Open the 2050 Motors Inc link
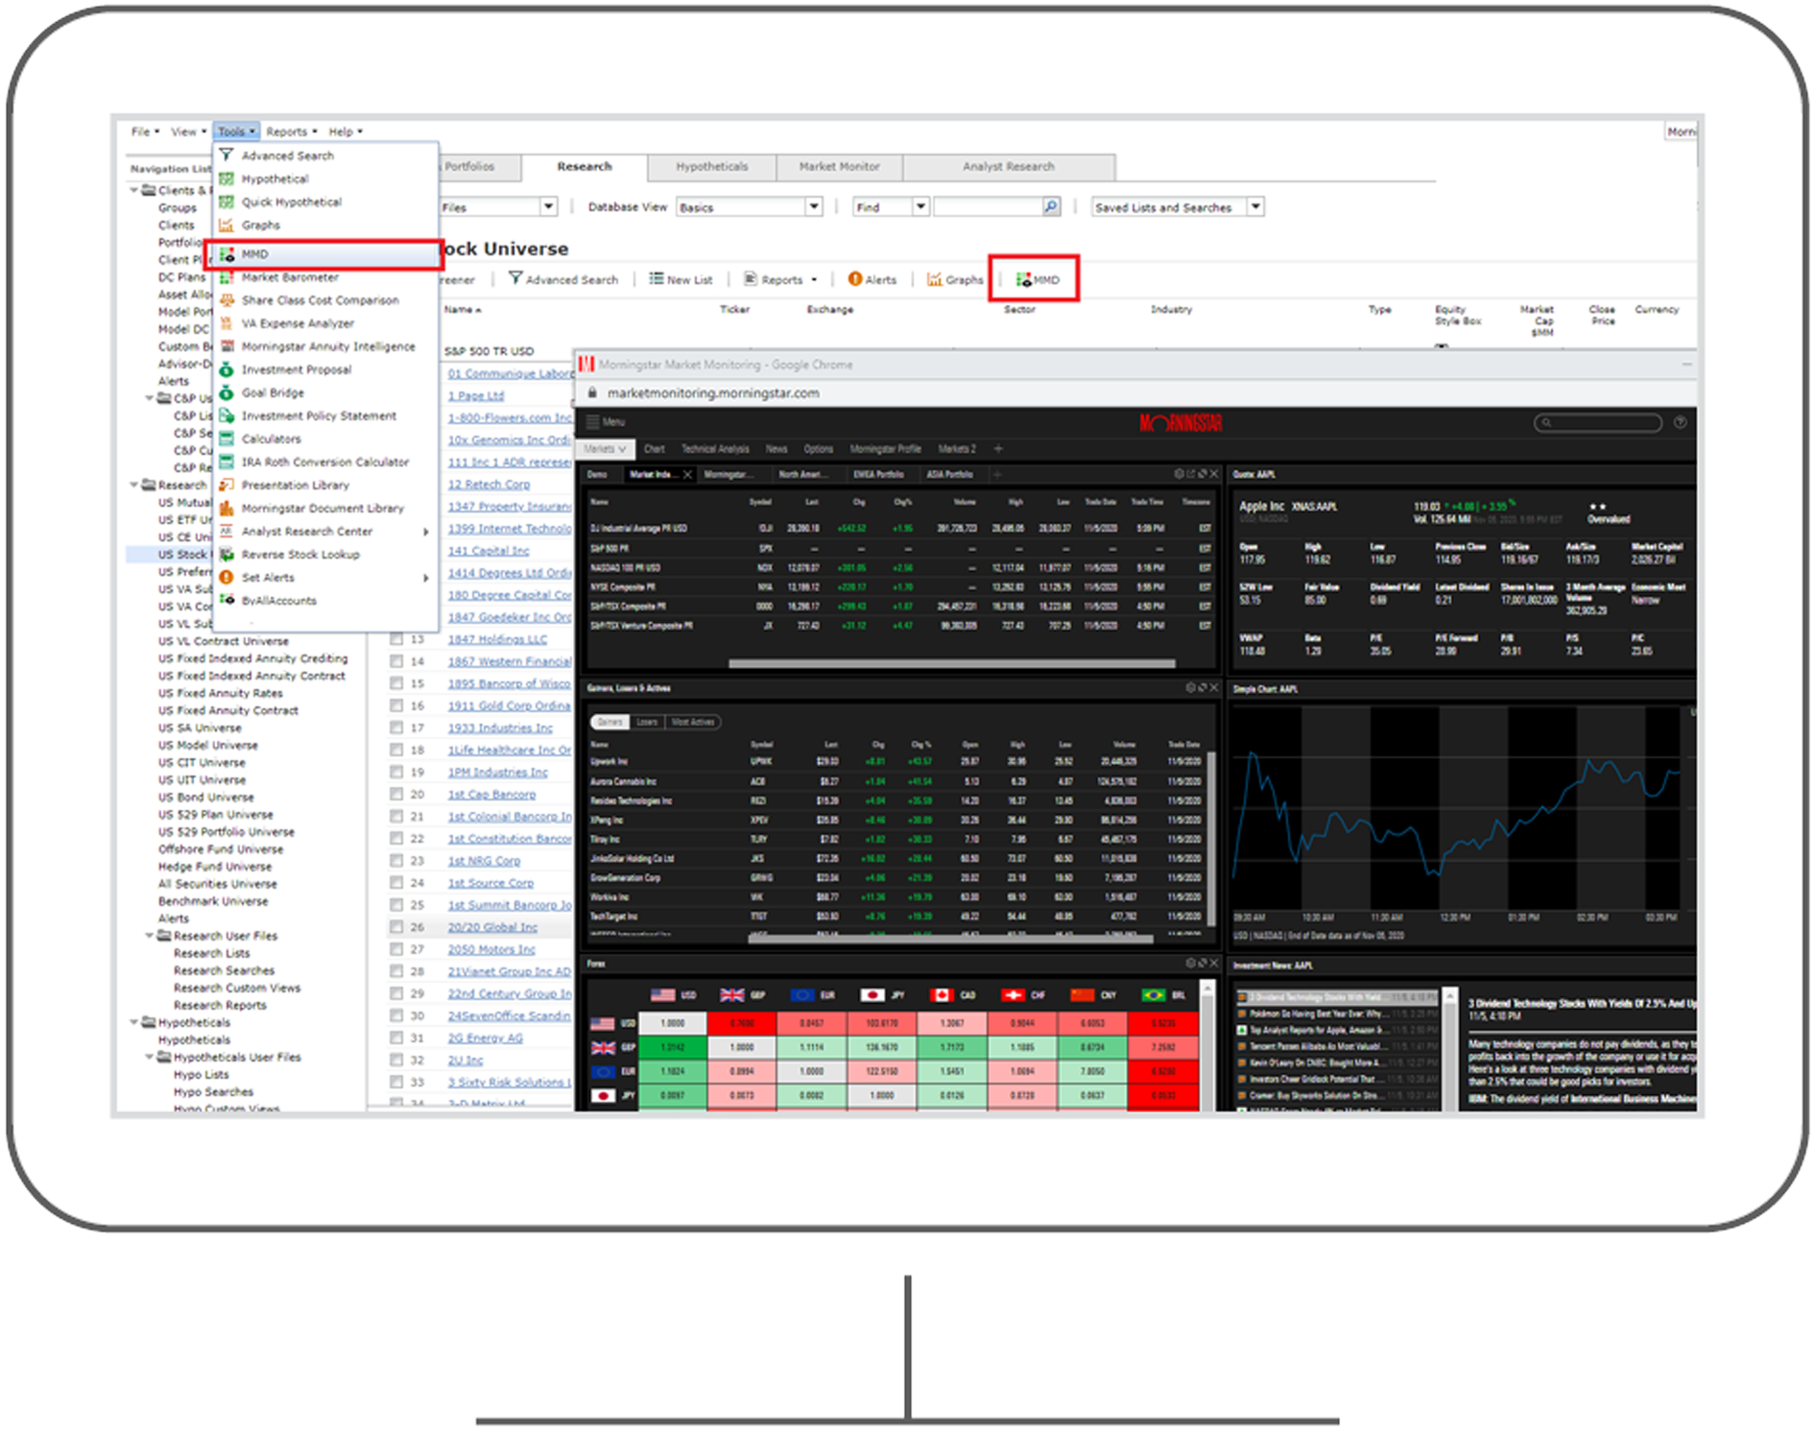This screenshot has height=1434, width=1814. point(491,948)
